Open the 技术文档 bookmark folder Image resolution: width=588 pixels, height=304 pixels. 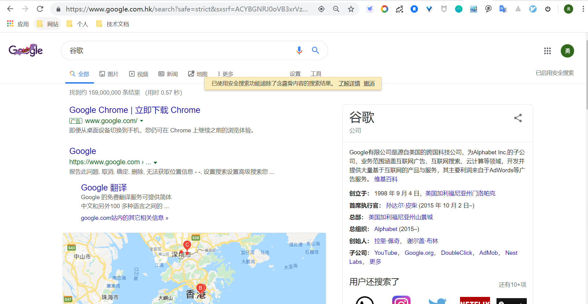tap(113, 24)
